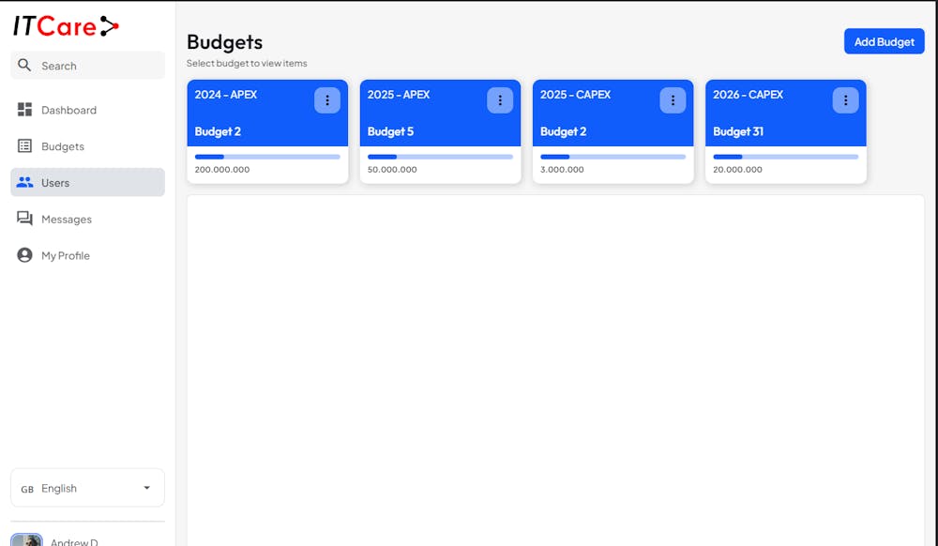Open options menu on 2025 - CAPEX card

pyautogui.click(x=673, y=100)
